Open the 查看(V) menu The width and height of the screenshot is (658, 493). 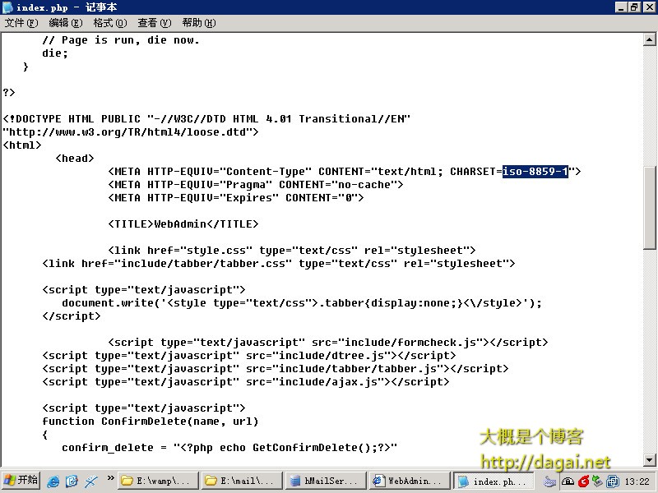point(155,23)
